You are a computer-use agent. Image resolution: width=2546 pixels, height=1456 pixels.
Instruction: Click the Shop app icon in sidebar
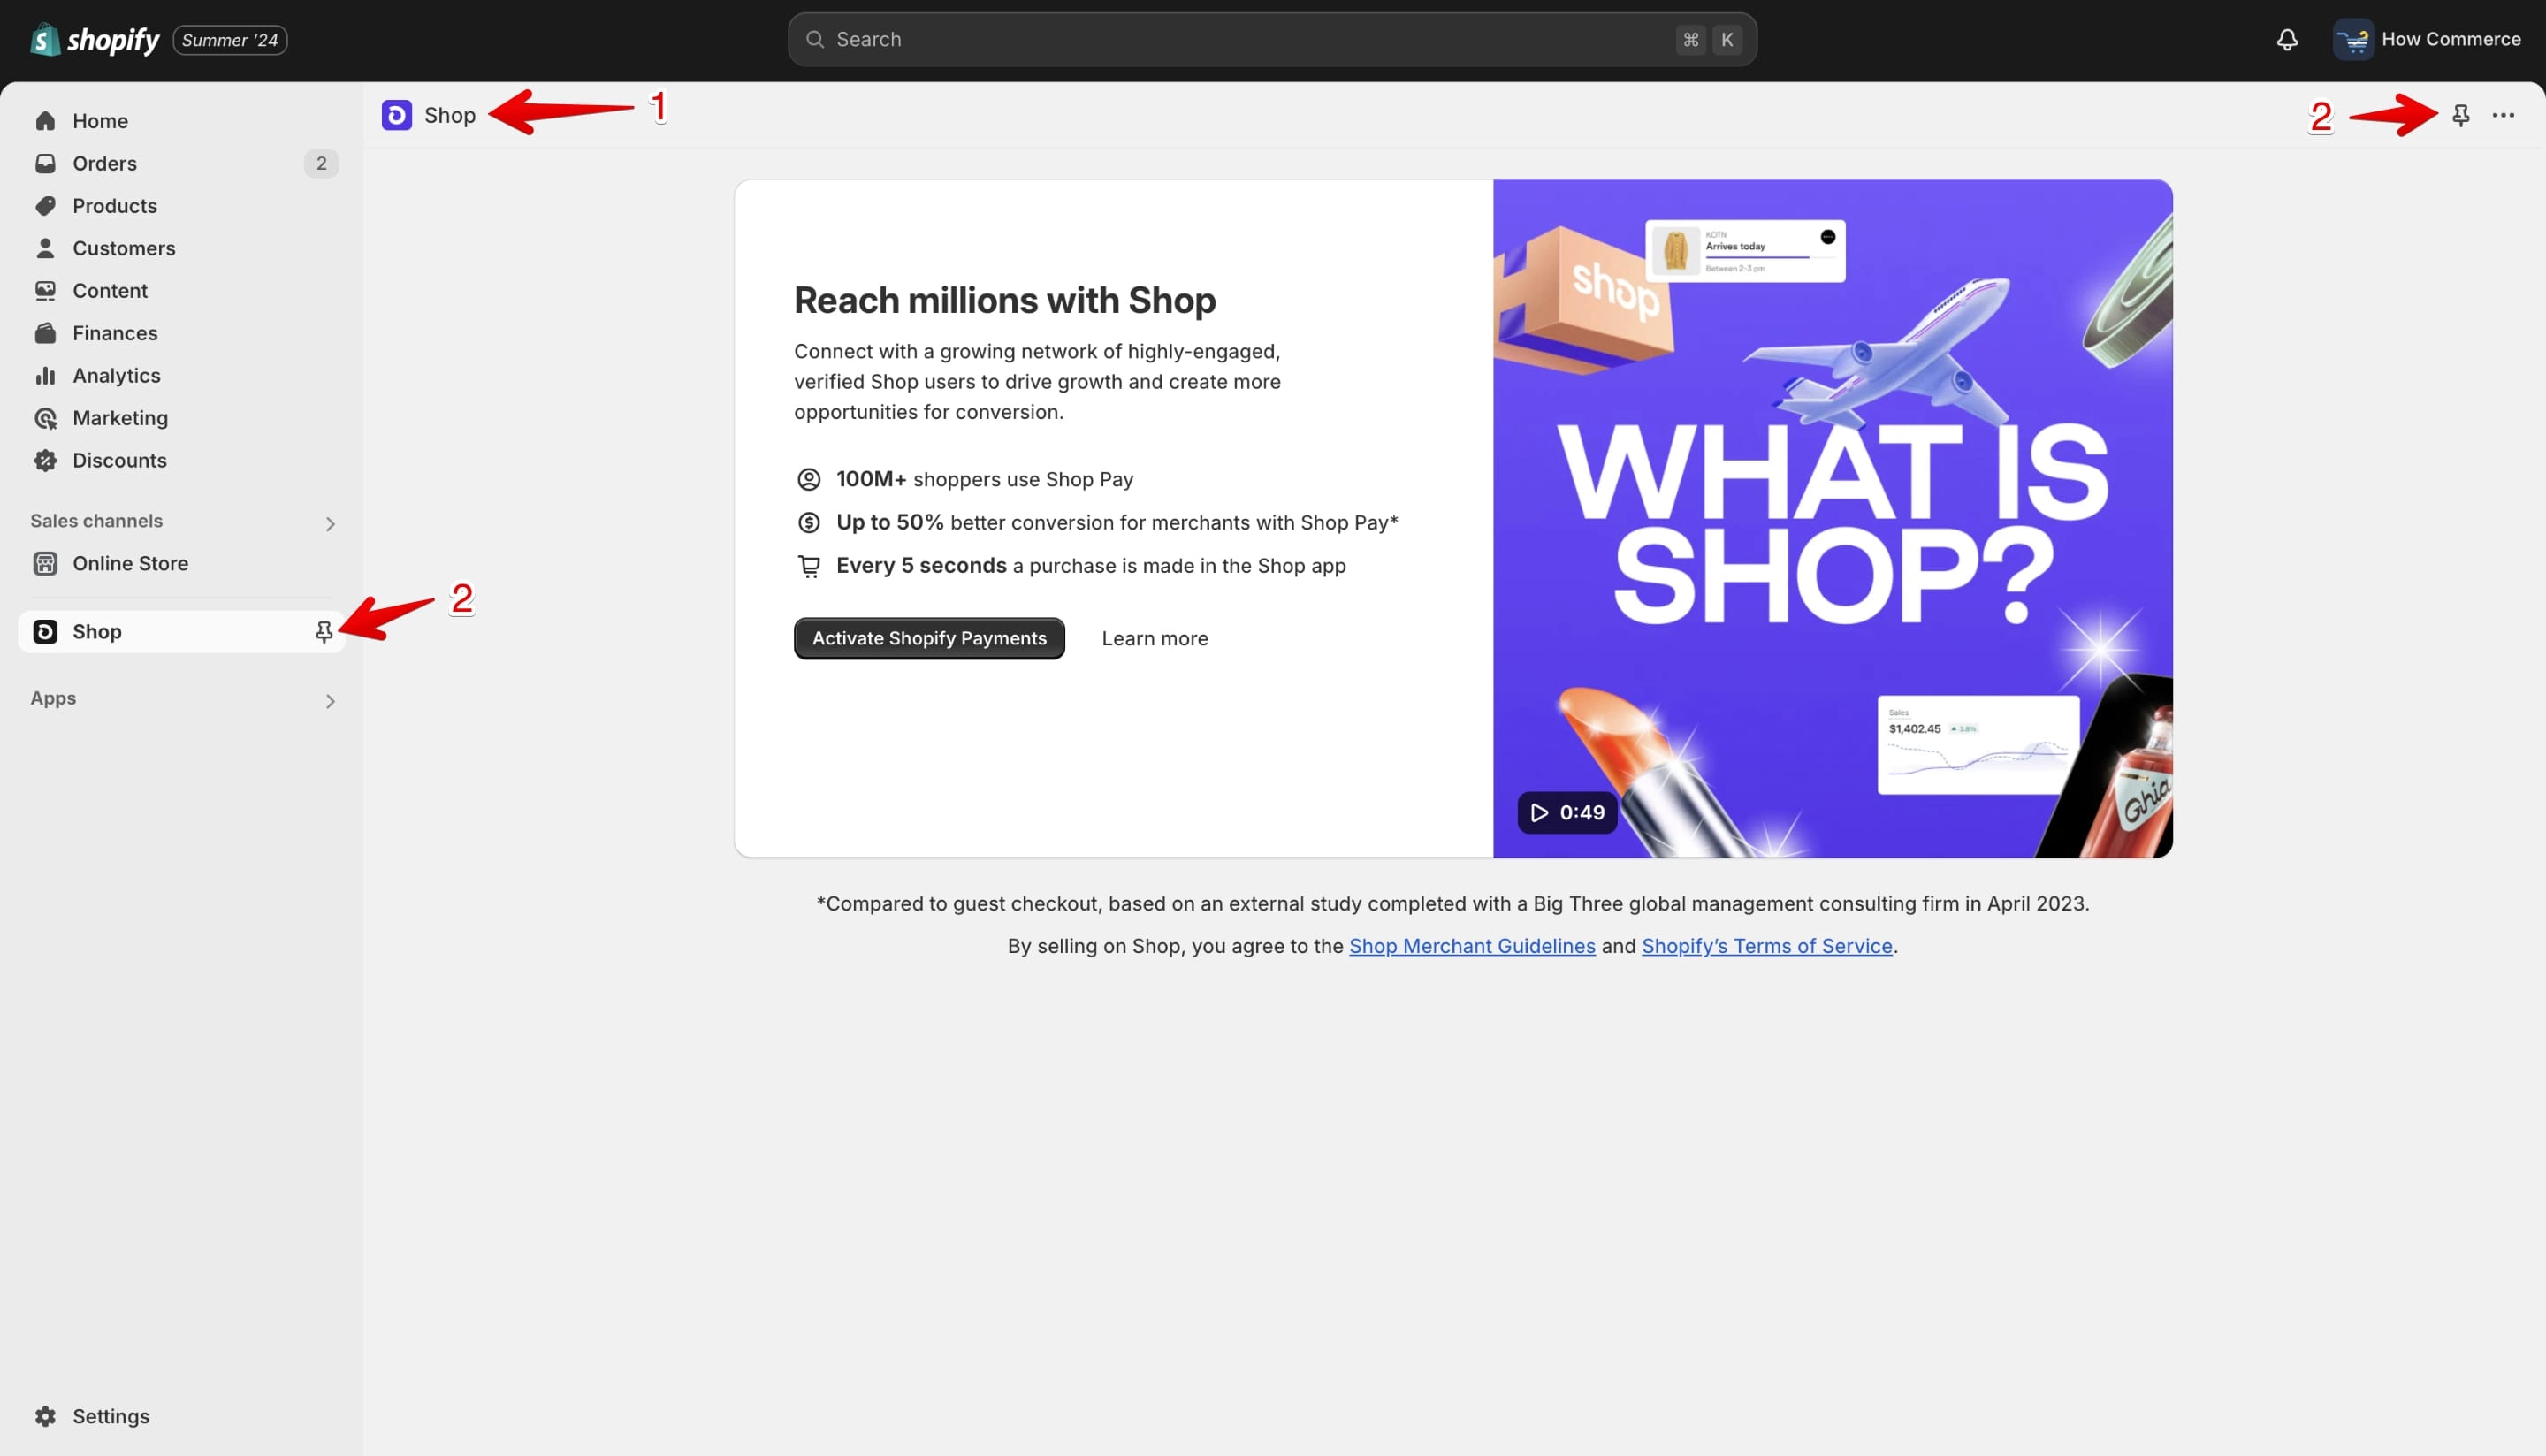(x=45, y=632)
